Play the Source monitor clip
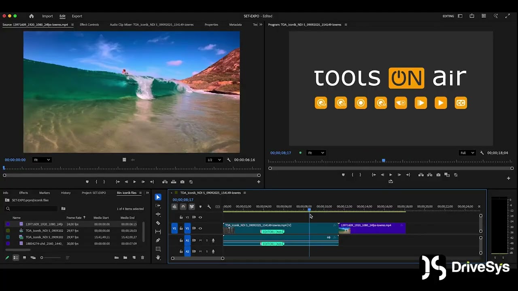 coord(134,182)
